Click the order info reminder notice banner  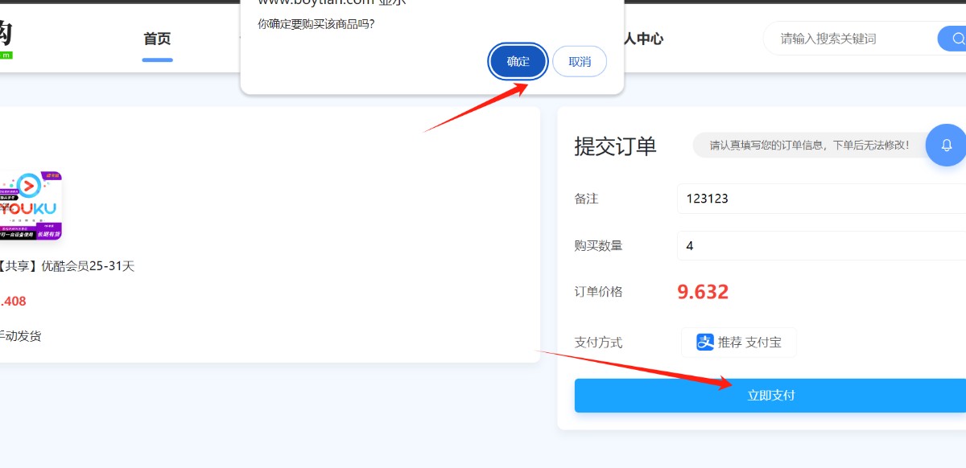(808, 146)
